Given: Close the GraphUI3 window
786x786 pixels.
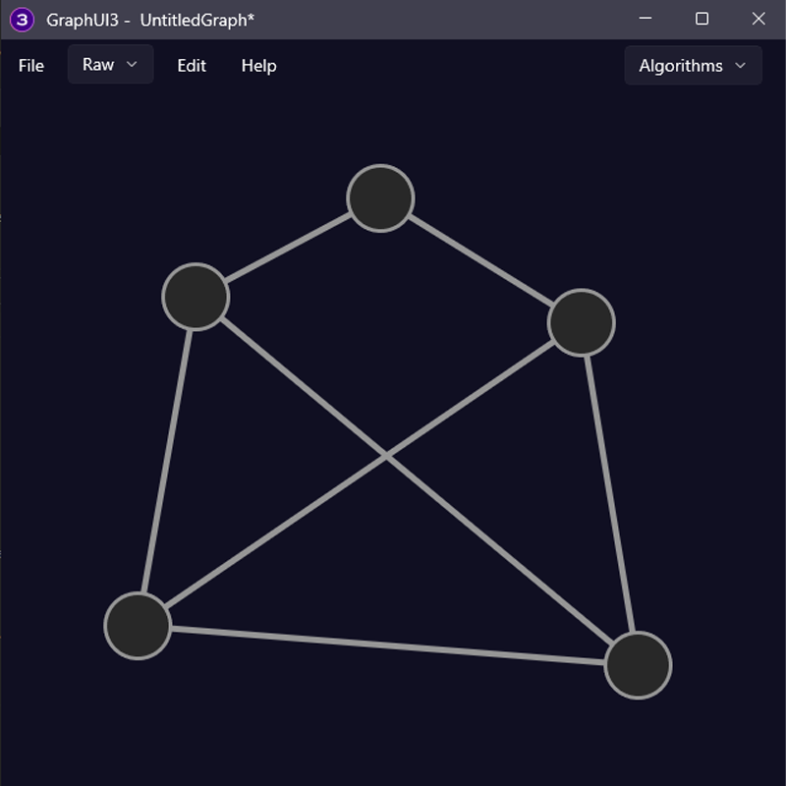Looking at the screenshot, I should [758, 19].
